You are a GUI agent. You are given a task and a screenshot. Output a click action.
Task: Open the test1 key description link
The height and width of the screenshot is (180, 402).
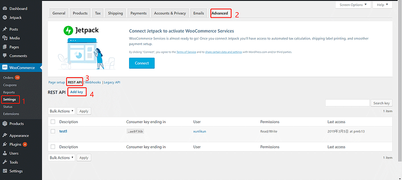tap(63, 131)
